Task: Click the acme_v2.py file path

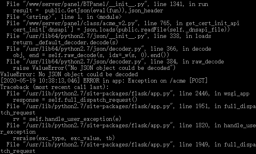Action: (80, 23)
